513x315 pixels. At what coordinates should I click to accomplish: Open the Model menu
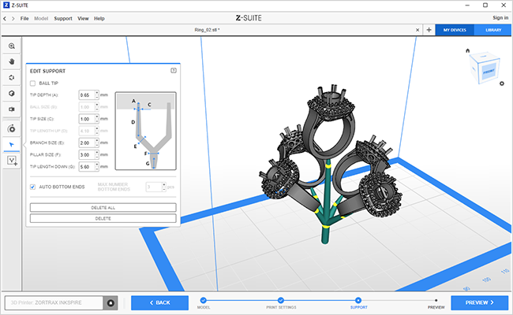[x=41, y=19]
